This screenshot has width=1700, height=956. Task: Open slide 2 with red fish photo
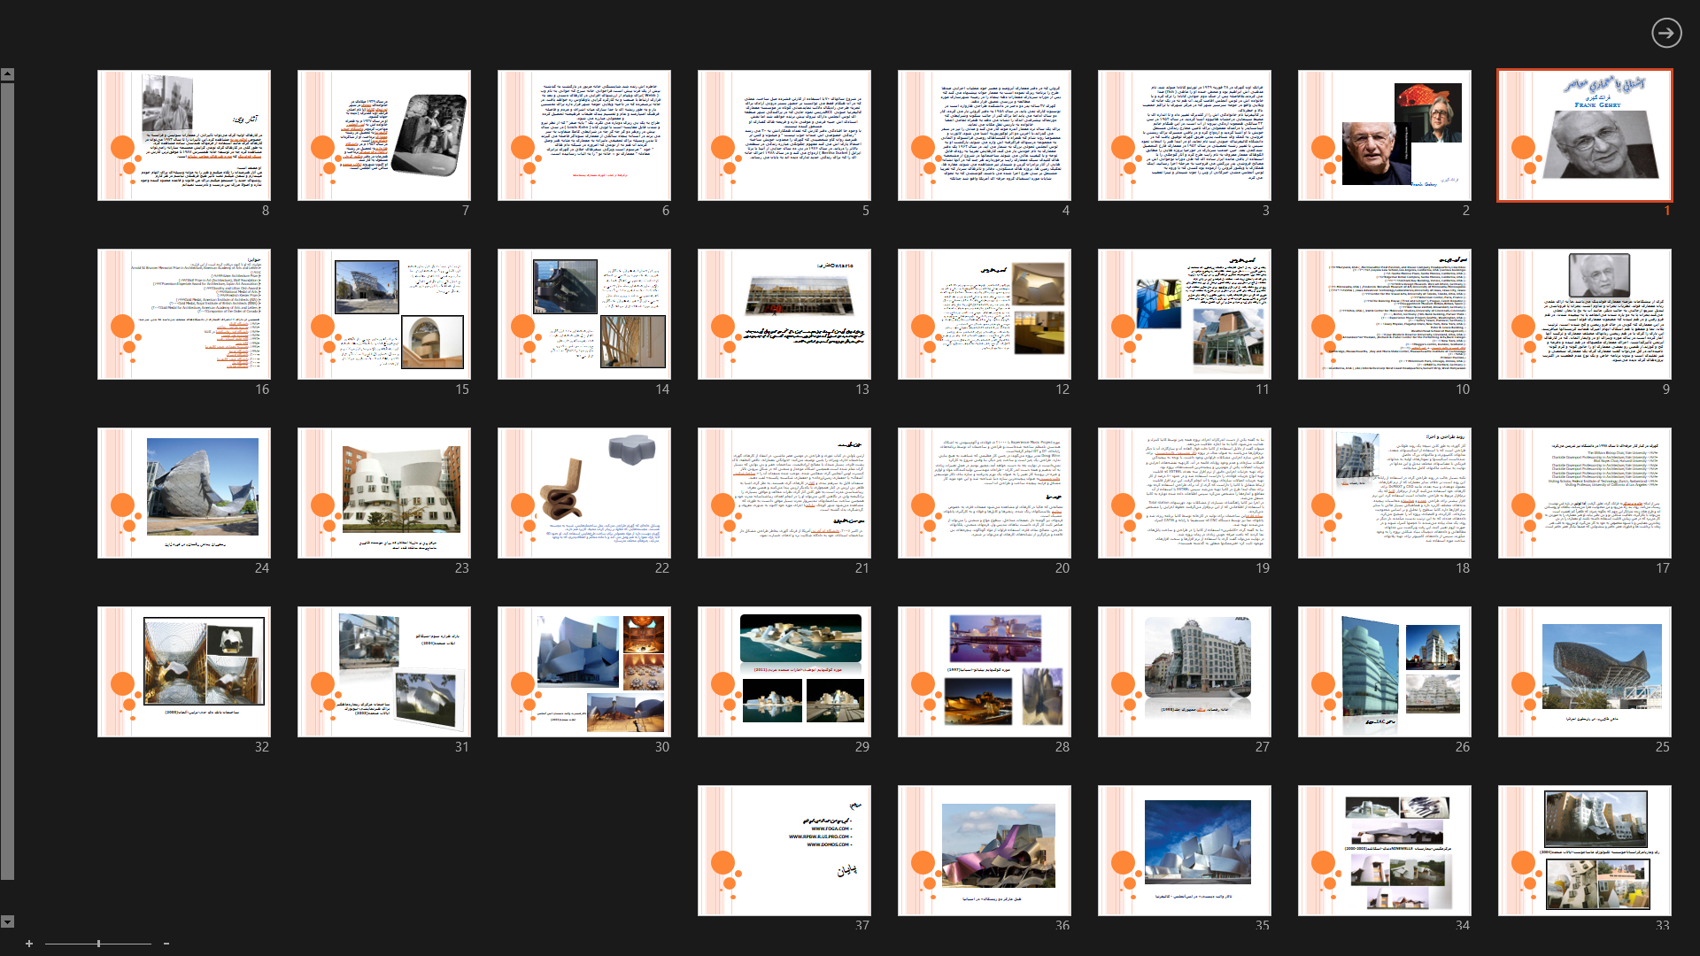(1384, 135)
